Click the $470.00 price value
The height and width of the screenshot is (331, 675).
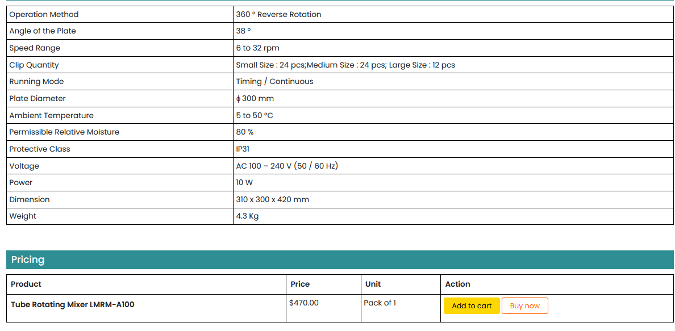click(x=304, y=303)
